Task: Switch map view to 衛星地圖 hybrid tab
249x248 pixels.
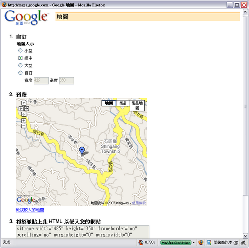Action: (x=137, y=106)
